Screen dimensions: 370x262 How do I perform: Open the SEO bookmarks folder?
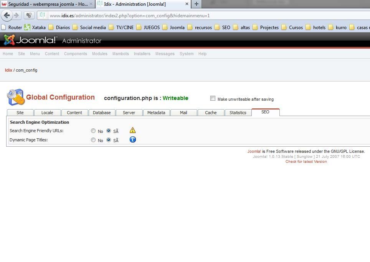pyautogui.click(x=222, y=27)
